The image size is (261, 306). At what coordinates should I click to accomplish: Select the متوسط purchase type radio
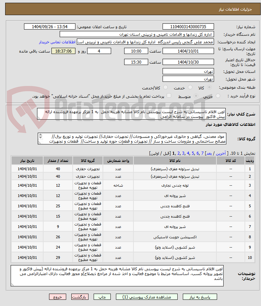pos(196,96)
